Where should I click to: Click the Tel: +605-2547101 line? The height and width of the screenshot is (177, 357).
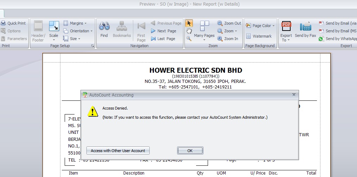(195, 87)
